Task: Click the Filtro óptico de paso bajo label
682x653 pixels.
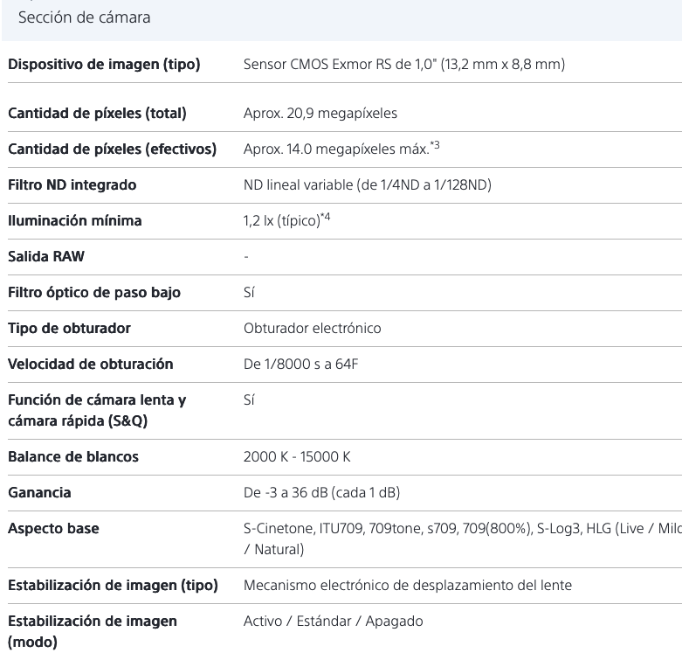Action: [94, 293]
